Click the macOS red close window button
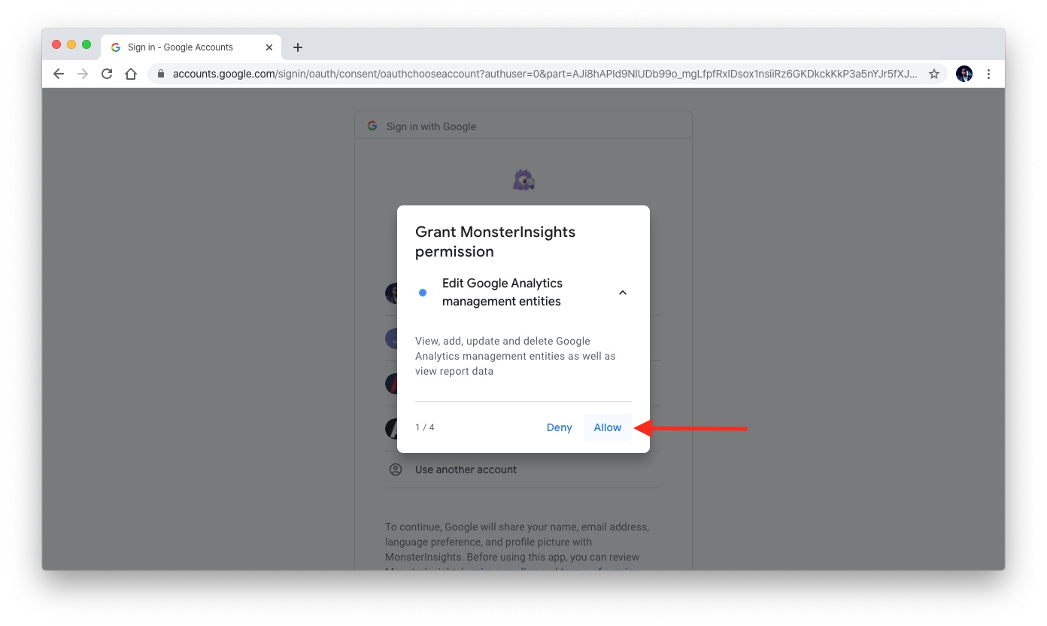Image resolution: width=1047 pixels, height=626 pixels. [x=56, y=44]
